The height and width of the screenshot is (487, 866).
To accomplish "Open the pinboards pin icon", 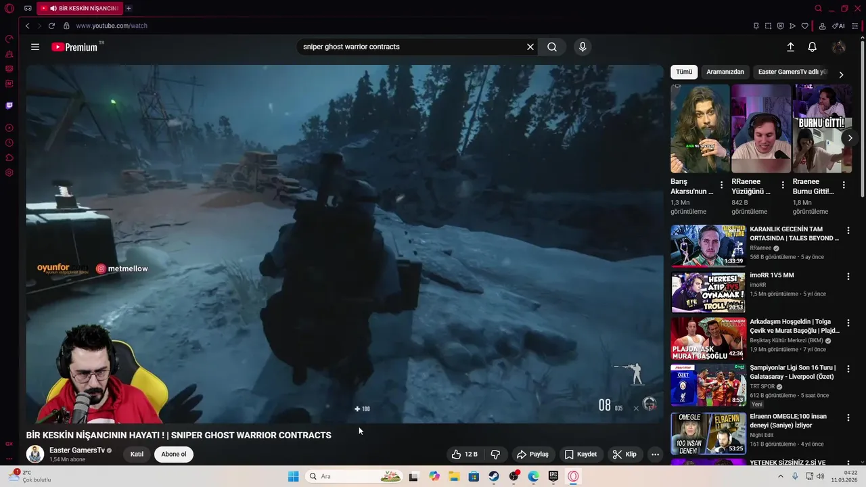I will coord(756,26).
